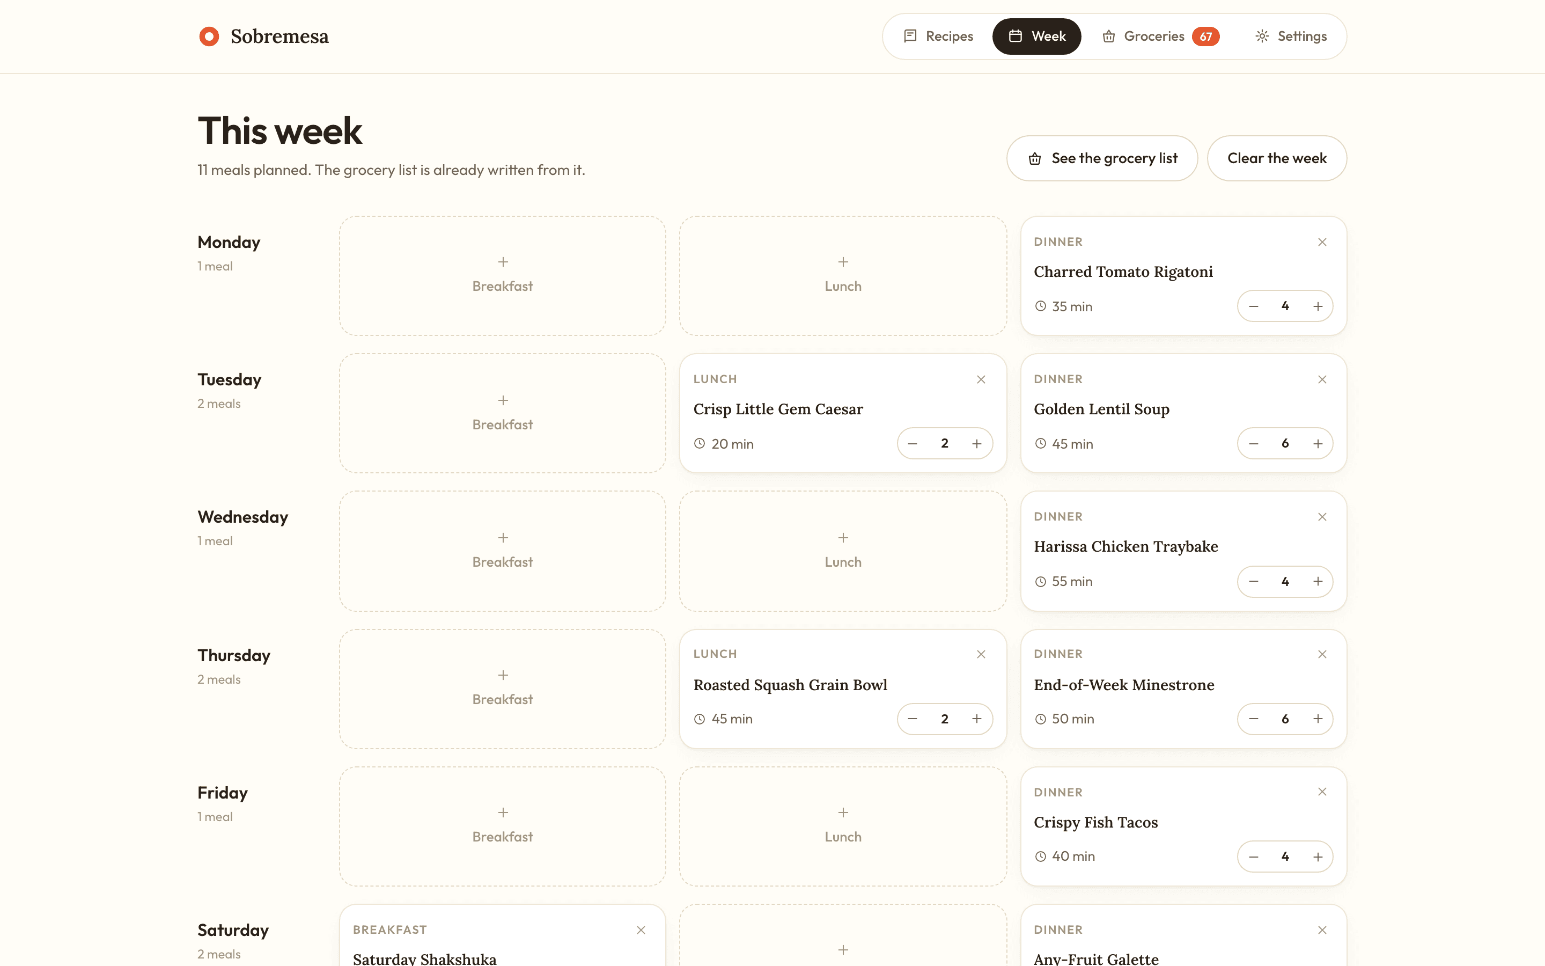Decrease servings for Crispy Fish Tacos
This screenshot has height=966, width=1545.
pos(1253,857)
